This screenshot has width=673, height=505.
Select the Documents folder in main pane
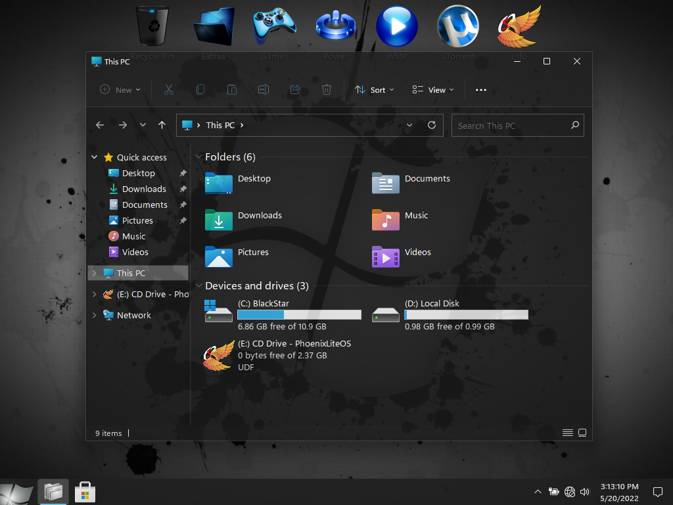point(411,183)
